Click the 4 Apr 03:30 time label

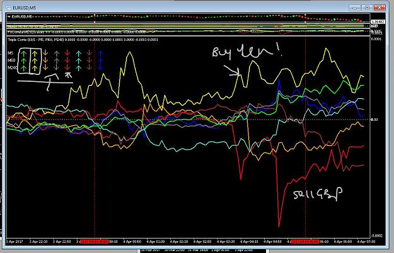pos(226,242)
